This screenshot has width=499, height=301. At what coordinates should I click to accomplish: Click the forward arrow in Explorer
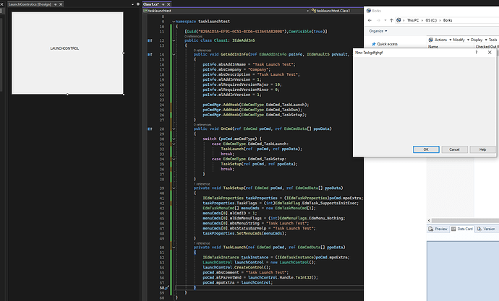pyautogui.click(x=378, y=20)
